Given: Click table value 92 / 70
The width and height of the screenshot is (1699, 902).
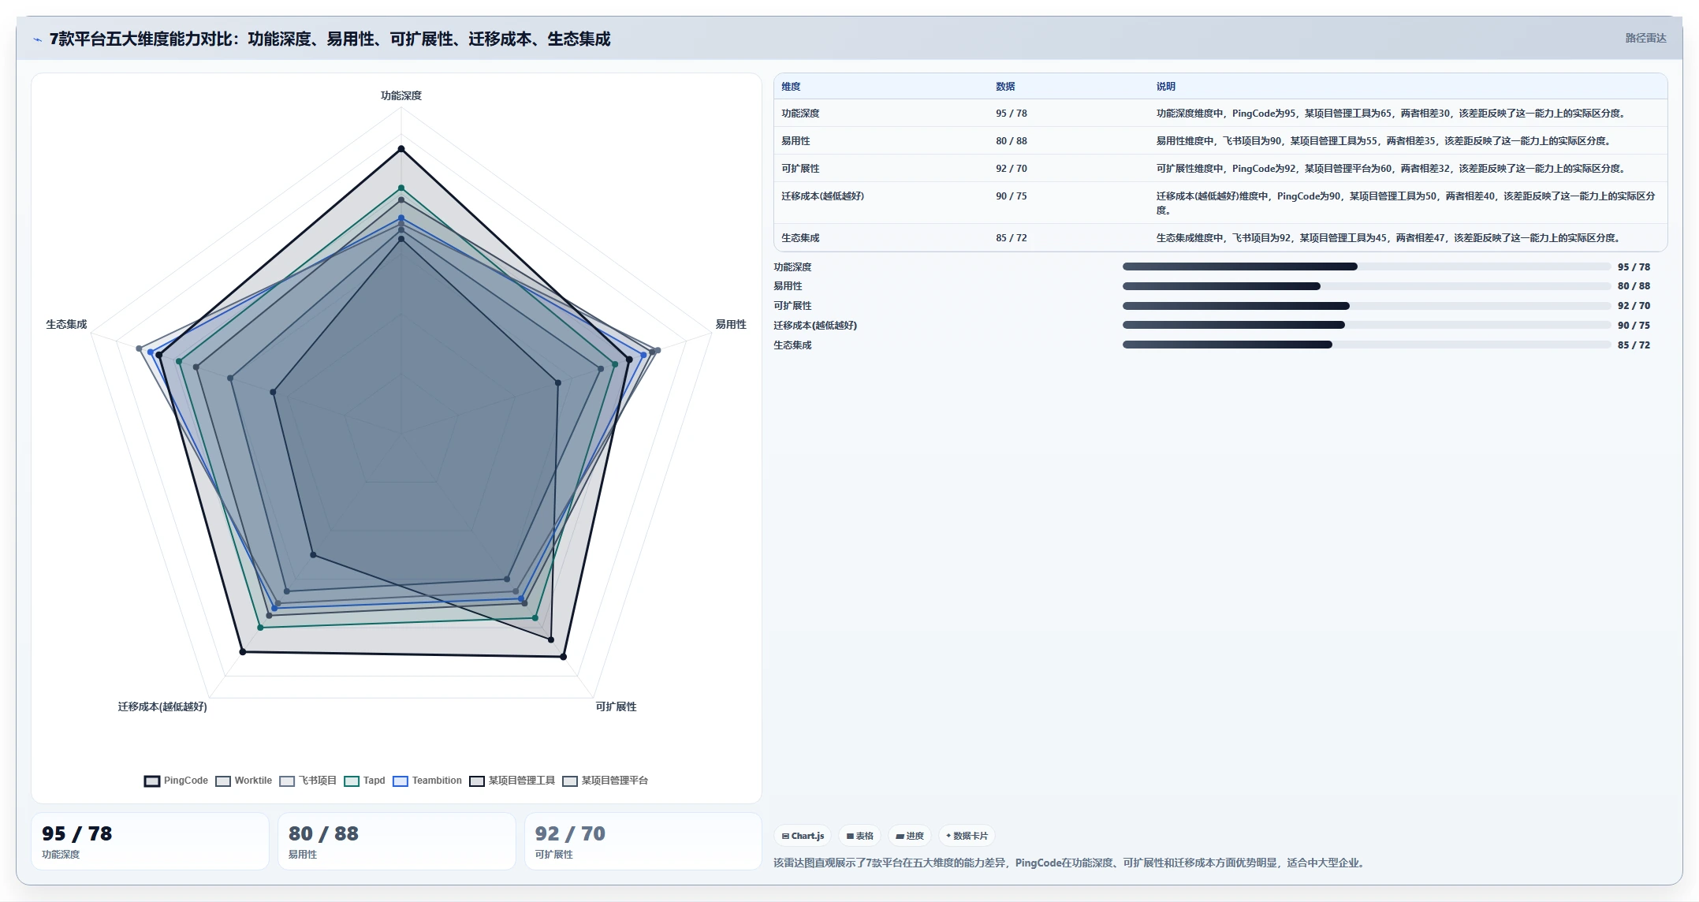Looking at the screenshot, I should [1012, 169].
